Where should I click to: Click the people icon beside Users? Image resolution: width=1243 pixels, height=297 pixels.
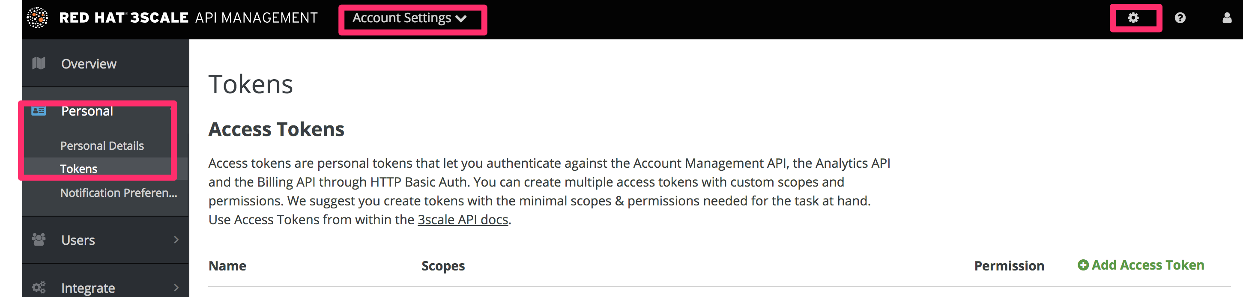39,239
